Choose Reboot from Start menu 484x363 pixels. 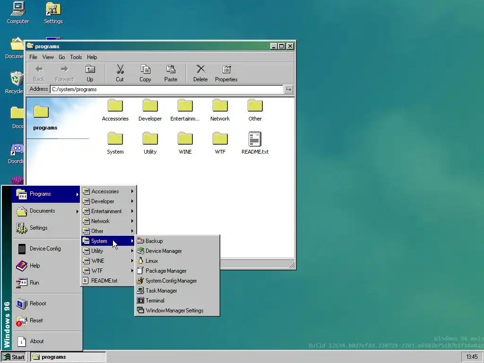[47, 303]
